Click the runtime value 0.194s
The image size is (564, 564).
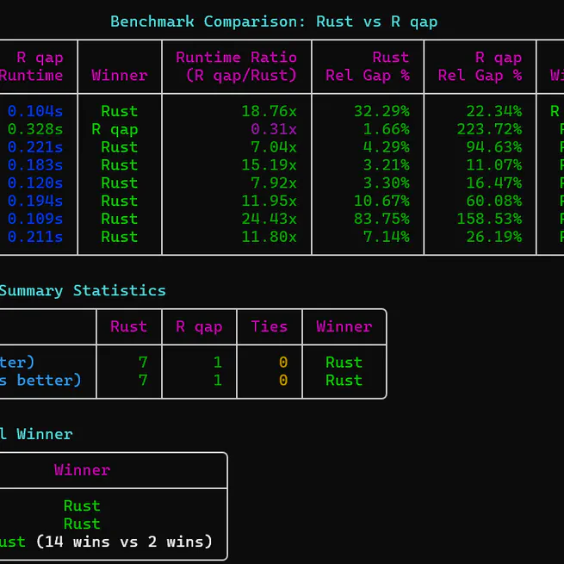tap(35, 201)
